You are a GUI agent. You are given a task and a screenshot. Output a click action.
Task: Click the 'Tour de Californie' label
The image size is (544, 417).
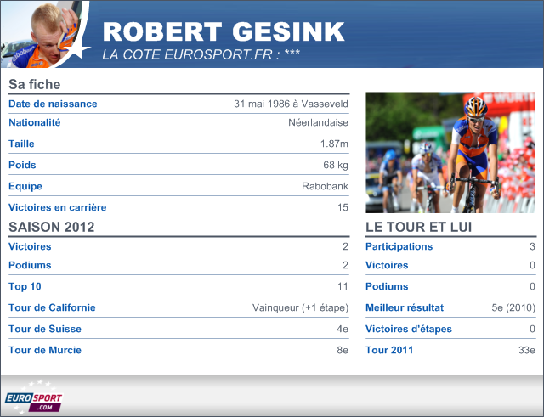coord(52,307)
